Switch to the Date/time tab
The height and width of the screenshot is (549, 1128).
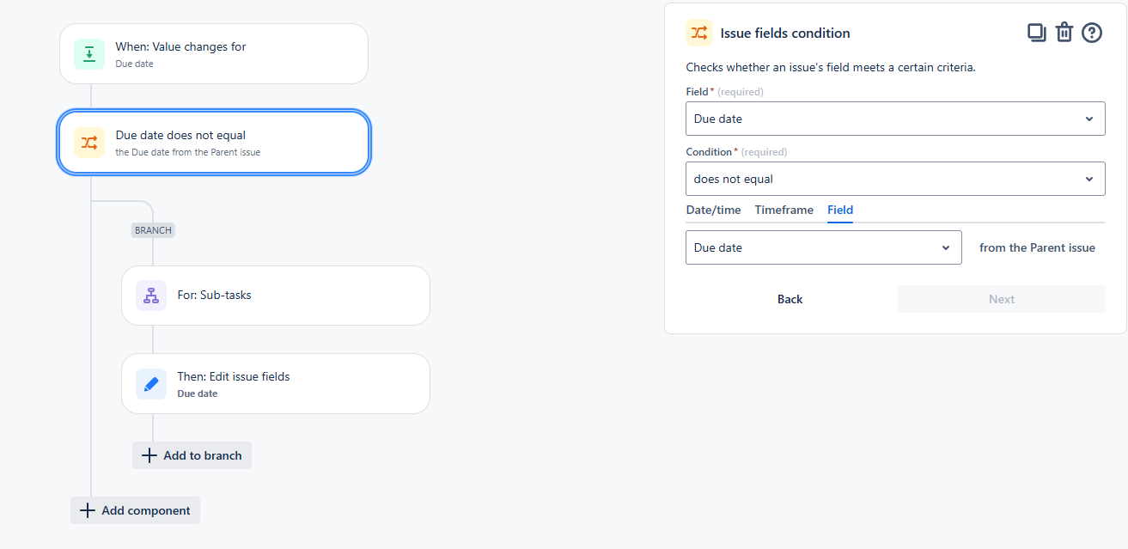(x=713, y=210)
